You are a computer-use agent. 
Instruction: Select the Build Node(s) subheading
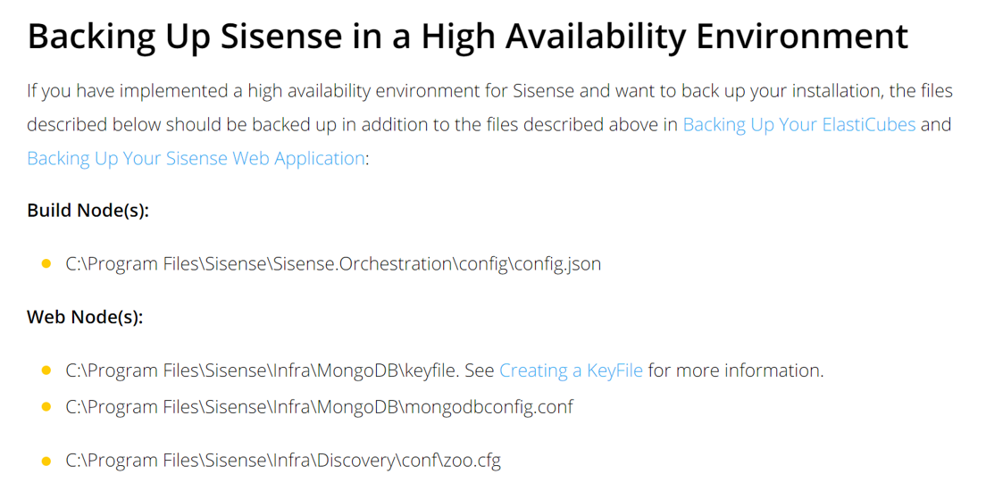click(88, 211)
